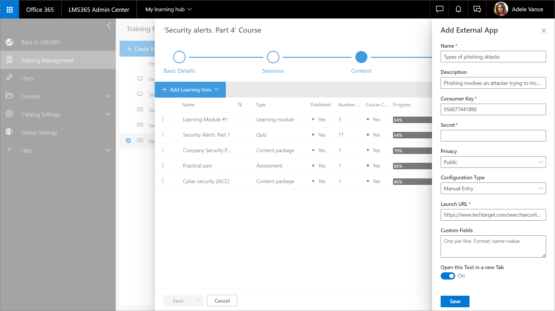Open the Configuration Type dropdown
Screen dimensions: 555x311
[493, 189]
